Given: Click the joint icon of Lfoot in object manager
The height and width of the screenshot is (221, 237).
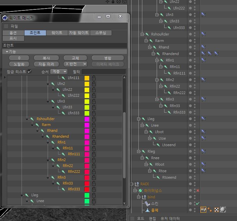Looking at the screenshot, I should coord(151,132).
